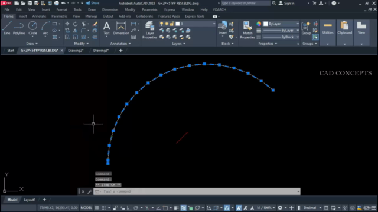Toggle object snap in the status bar
This screenshot has width=378, height=212.
tap(165, 208)
